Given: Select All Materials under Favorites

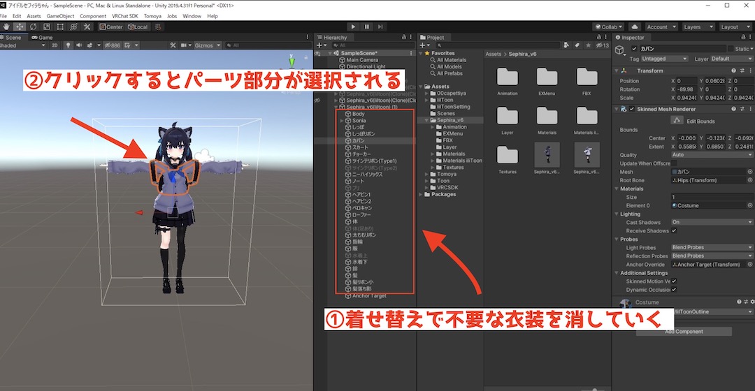Looking at the screenshot, I should coord(451,60).
